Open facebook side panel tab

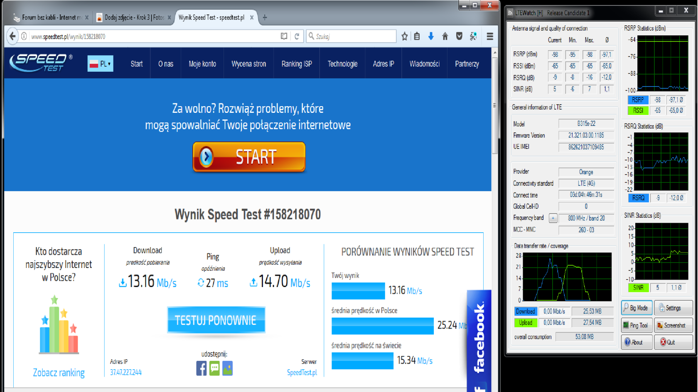(479, 341)
